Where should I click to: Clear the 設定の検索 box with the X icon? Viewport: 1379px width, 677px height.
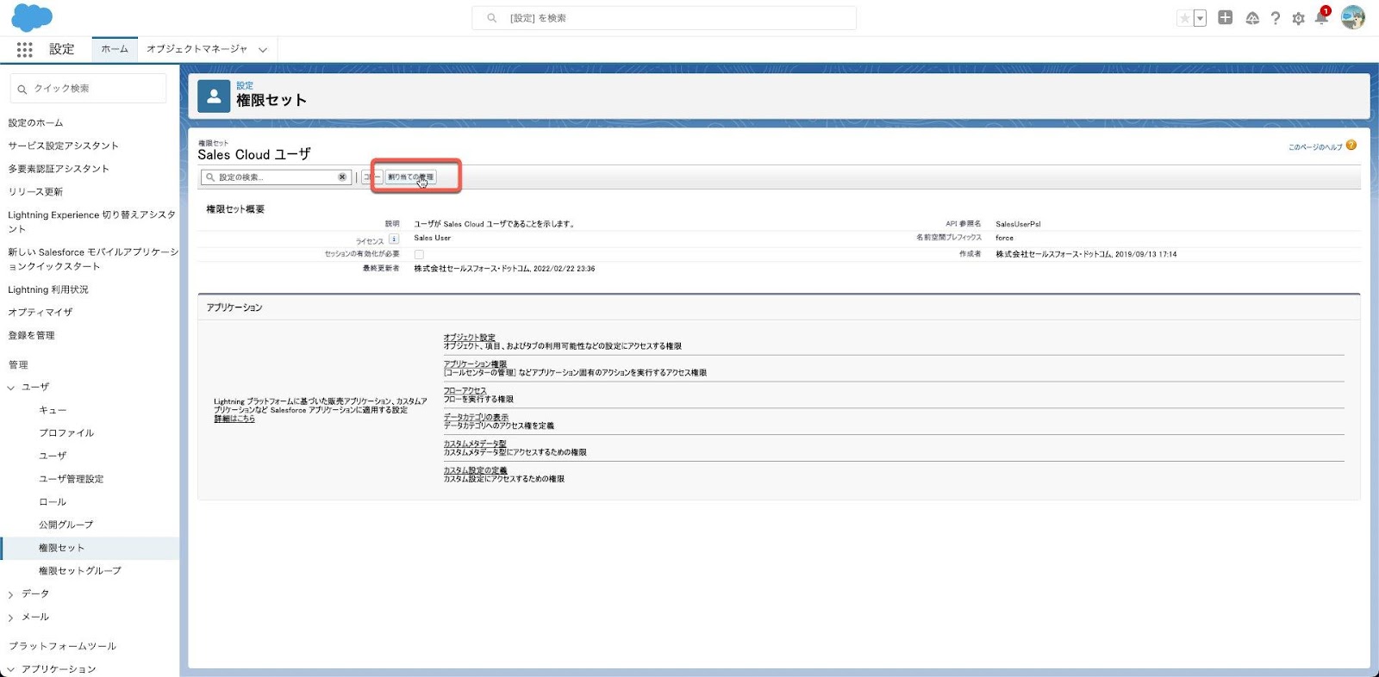tap(342, 177)
